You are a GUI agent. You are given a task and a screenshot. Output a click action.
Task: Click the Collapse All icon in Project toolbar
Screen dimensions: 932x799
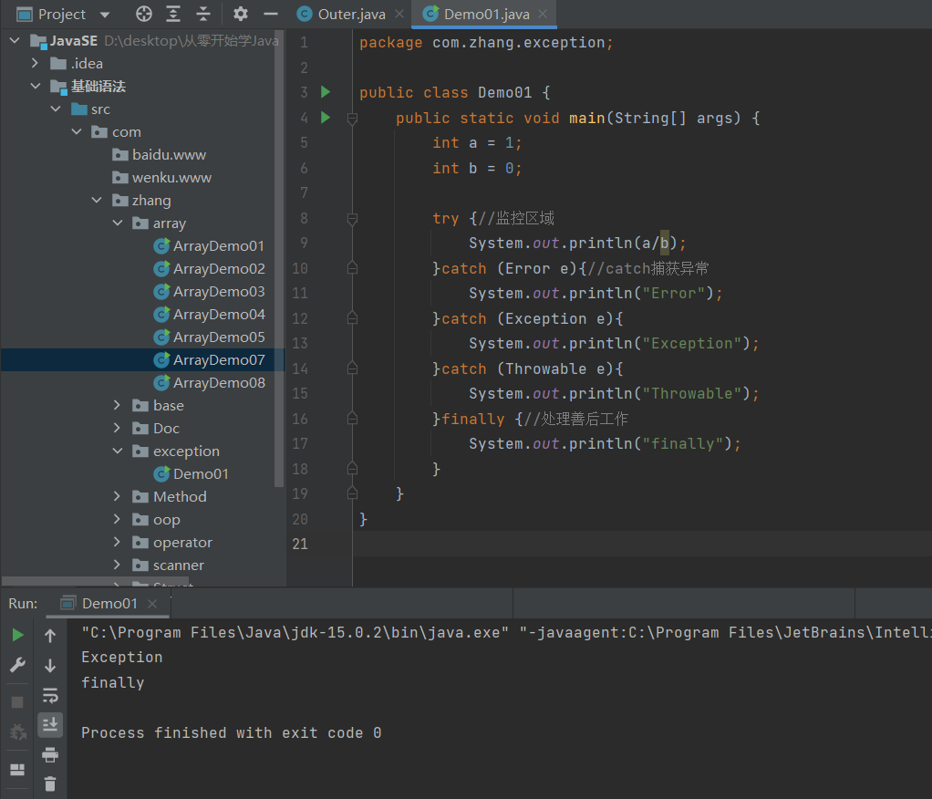[203, 14]
